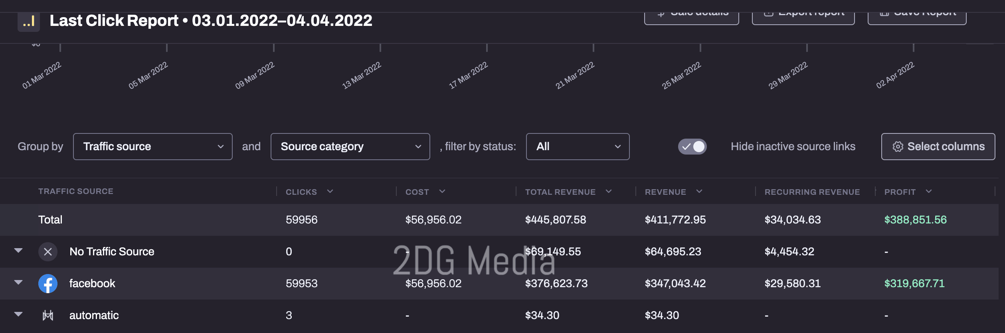Image resolution: width=1005 pixels, height=333 pixels.
Task: Expand the facebook row
Action: [x=18, y=282]
